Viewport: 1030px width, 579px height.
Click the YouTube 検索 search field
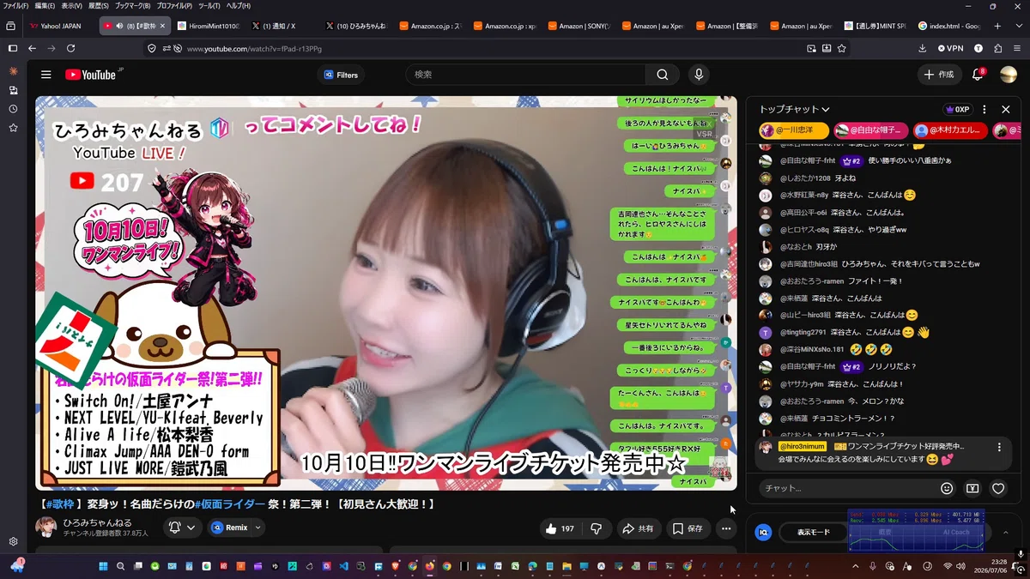tap(525, 75)
